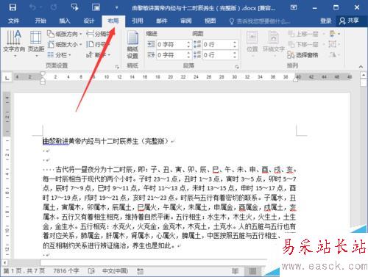Click the spacing after spinner arrows

235,55
